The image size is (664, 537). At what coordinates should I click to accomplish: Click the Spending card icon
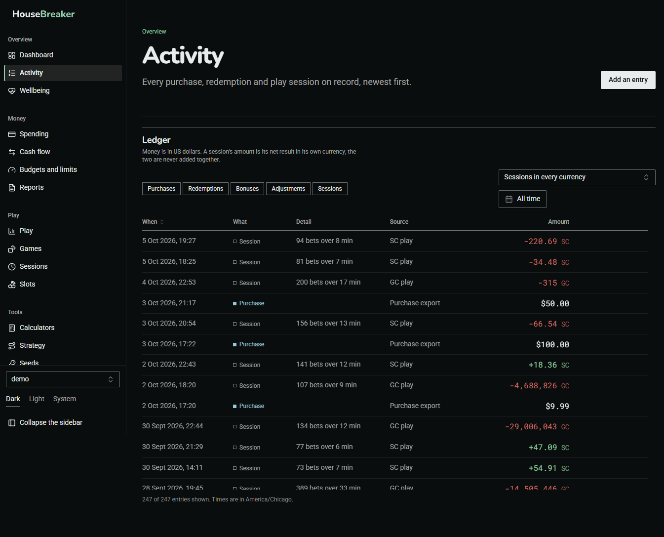12,134
